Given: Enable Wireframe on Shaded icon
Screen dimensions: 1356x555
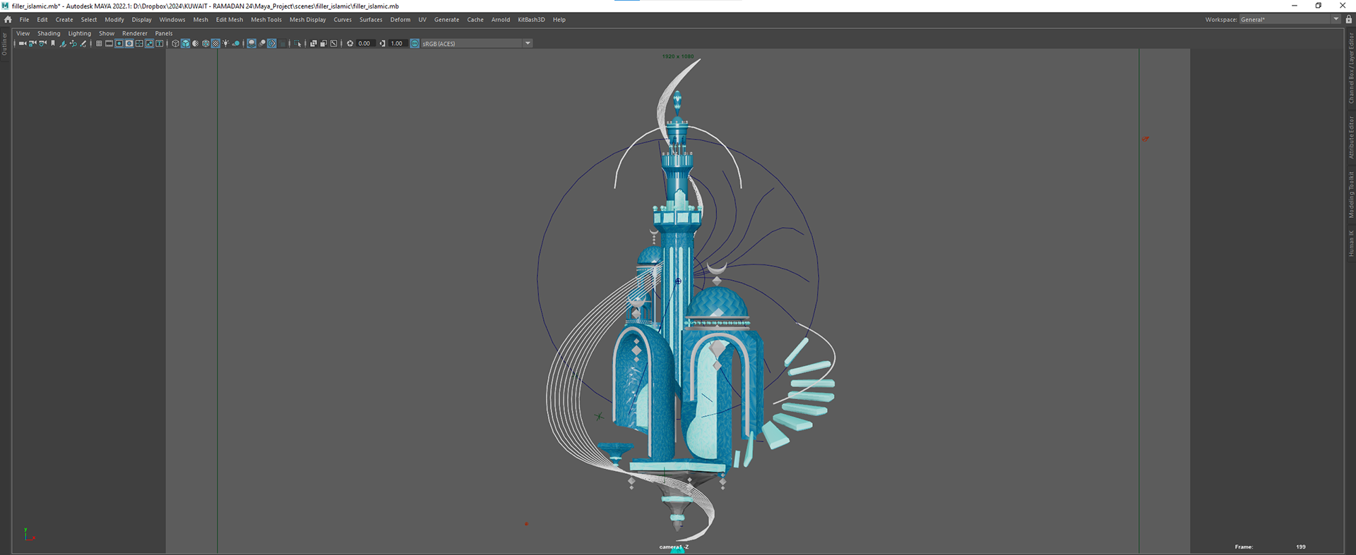Looking at the screenshot, I should point(206,44).
